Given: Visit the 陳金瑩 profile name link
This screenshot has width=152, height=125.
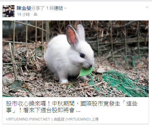Looking at the screenshot, I should click(24, 8).
